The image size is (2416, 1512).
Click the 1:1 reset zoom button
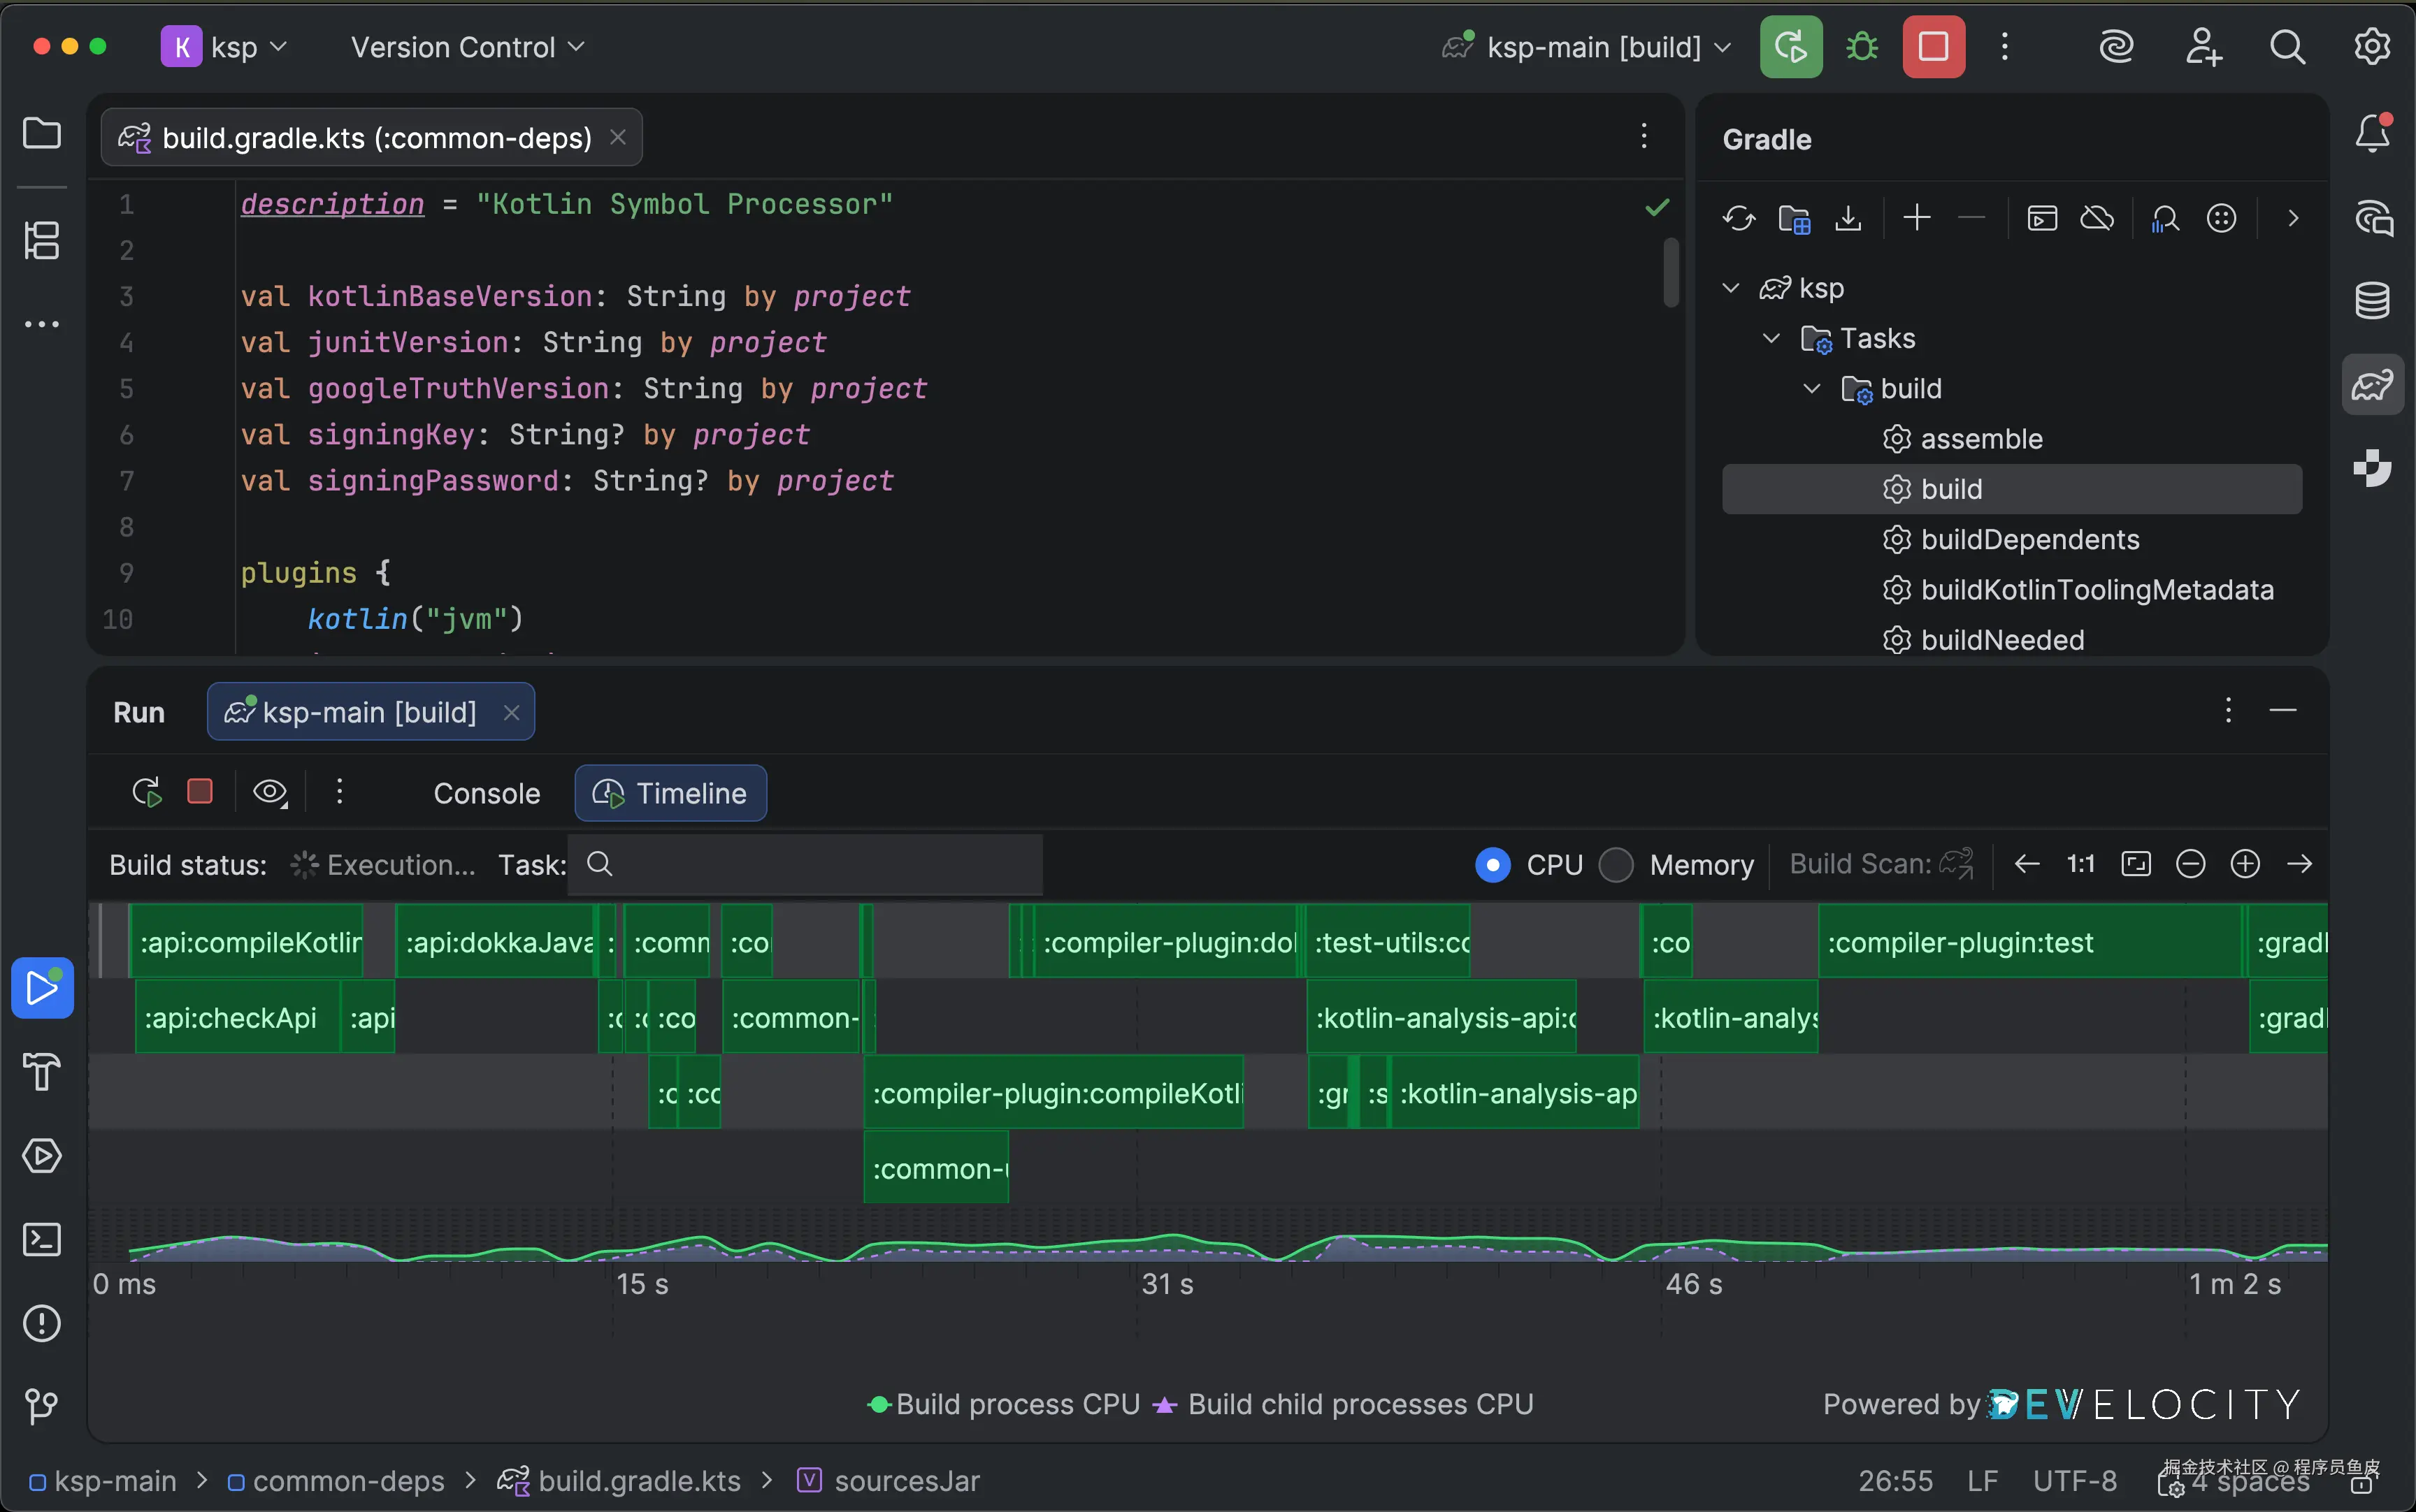(x=2081, y=864)
